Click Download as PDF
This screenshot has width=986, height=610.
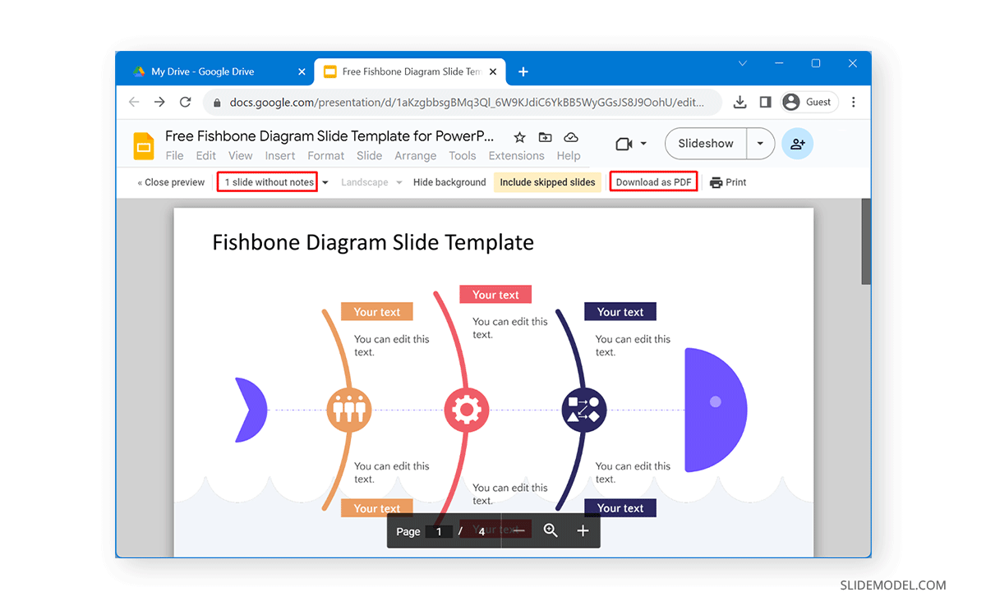coord(653,181)
